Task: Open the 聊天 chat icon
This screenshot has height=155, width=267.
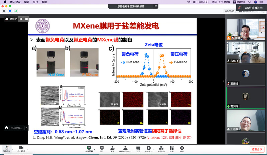Action: click(x=138, y=148)
